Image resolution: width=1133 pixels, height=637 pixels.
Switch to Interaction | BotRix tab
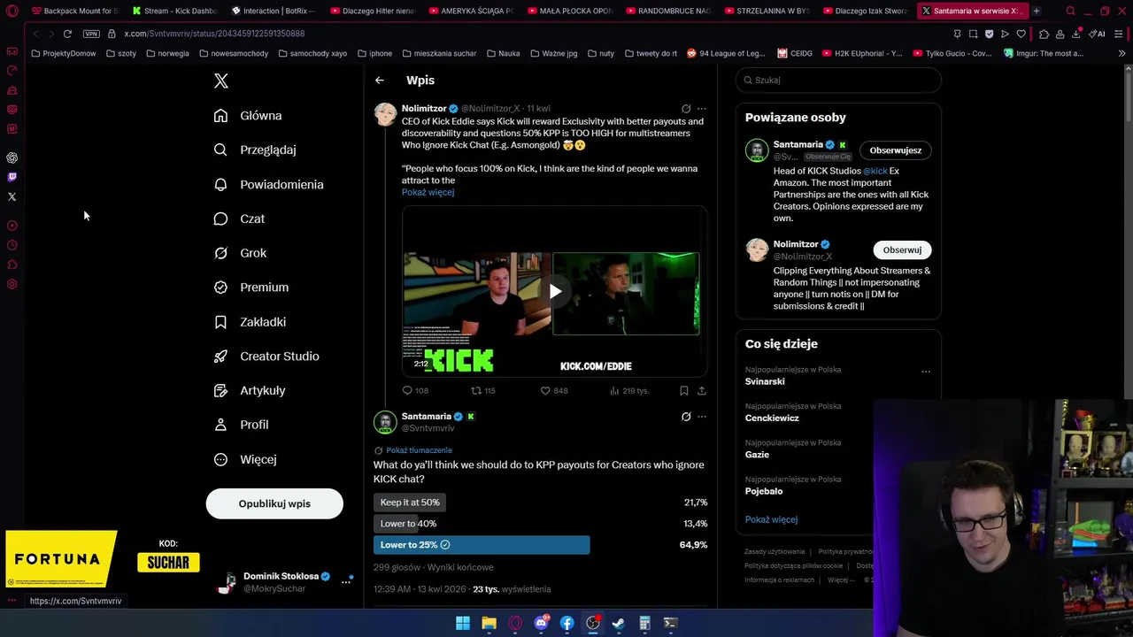coord(272,11)
